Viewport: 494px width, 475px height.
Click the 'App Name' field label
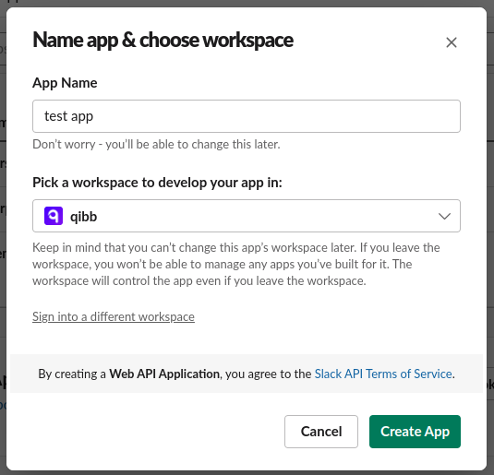(65, 83)
